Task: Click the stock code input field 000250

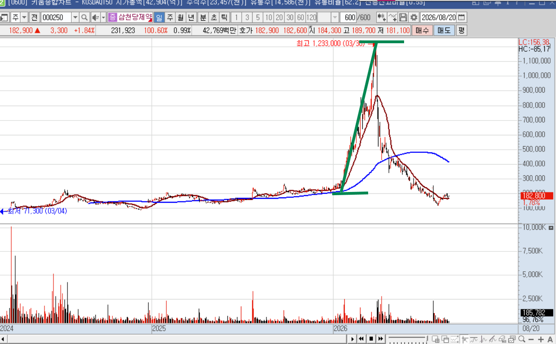Action: point(56,18)
